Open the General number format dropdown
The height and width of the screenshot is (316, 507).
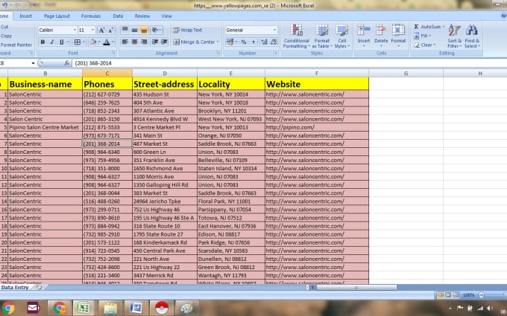(274, 30)
